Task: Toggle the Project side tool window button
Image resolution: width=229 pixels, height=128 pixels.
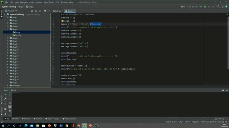Action: coord(1,14)
